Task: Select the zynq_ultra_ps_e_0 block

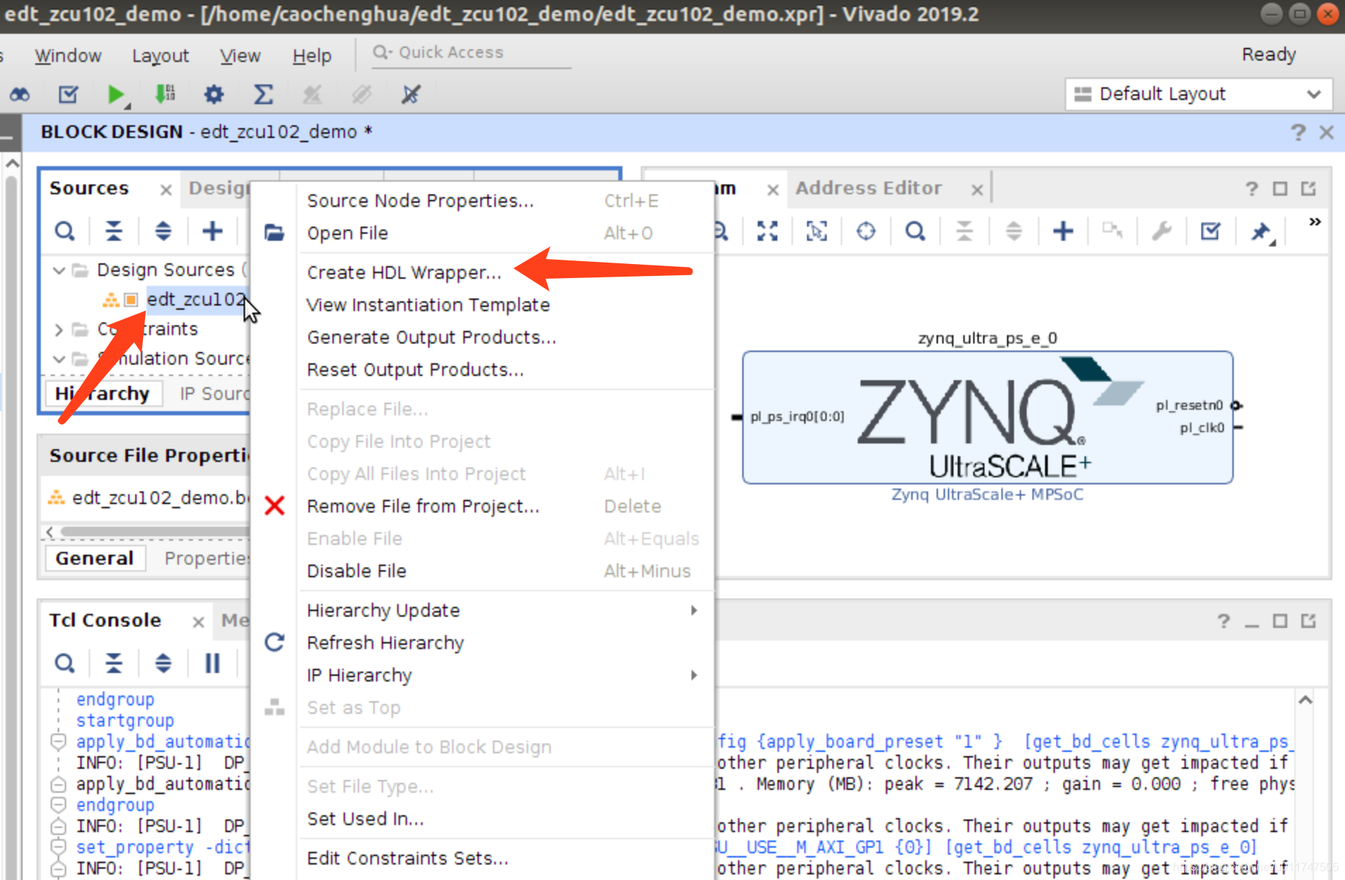Action: [x=987, y=417]
